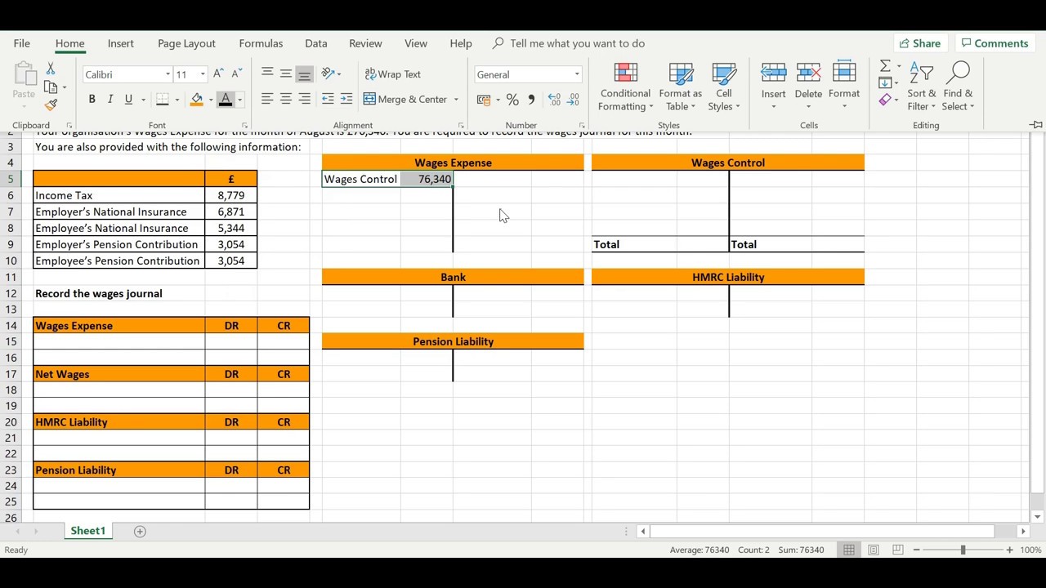Open the File tab

(x=21, y=43)
